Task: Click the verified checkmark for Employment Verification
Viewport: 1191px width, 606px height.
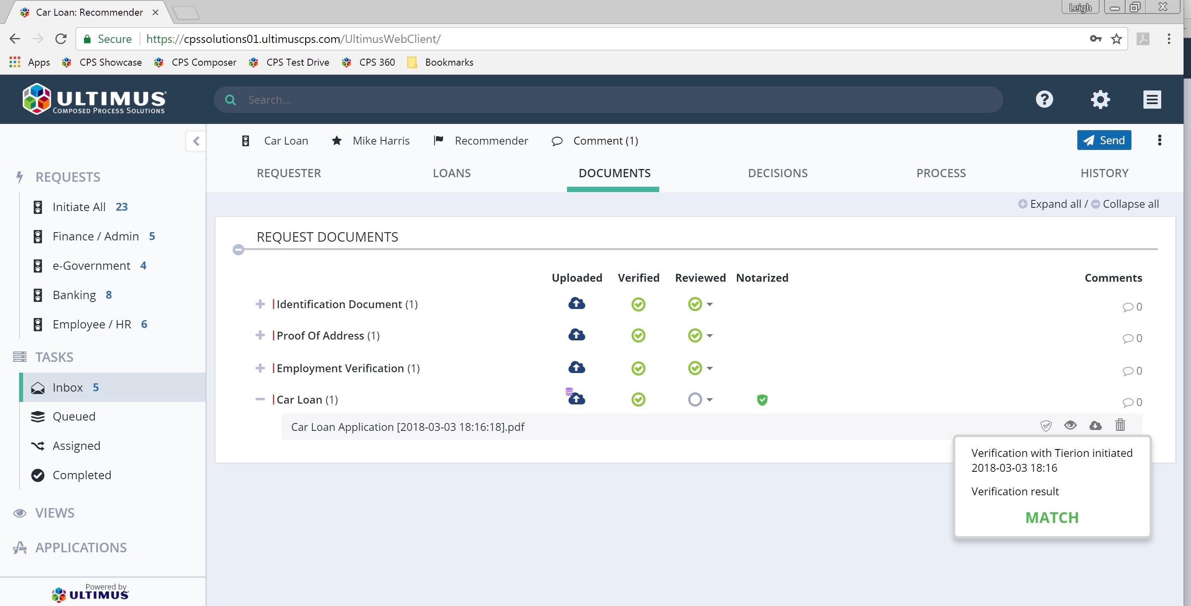Action: click(x=638, y=368)
